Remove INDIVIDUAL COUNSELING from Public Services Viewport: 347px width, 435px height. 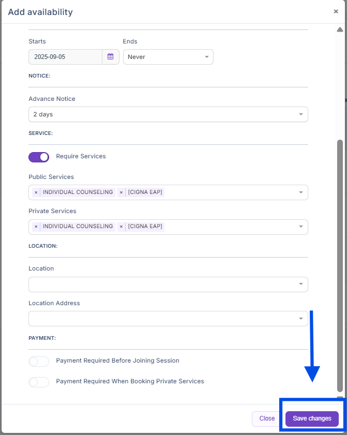(36, 192)
